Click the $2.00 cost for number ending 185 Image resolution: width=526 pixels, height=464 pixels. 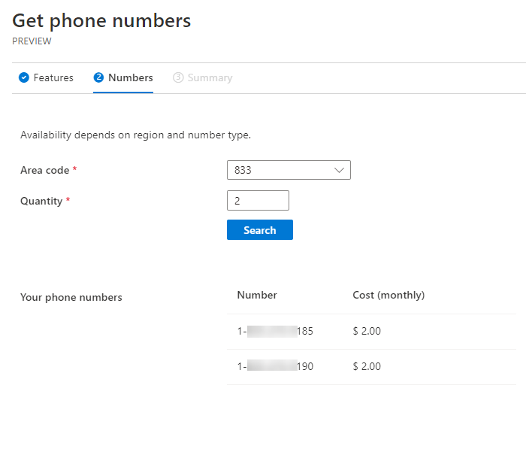[x=367, y=331]
